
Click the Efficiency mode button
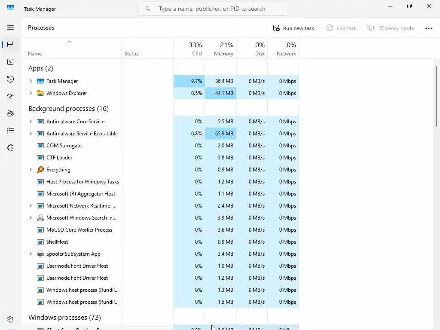pyautogui.click(x=390, y=28)
